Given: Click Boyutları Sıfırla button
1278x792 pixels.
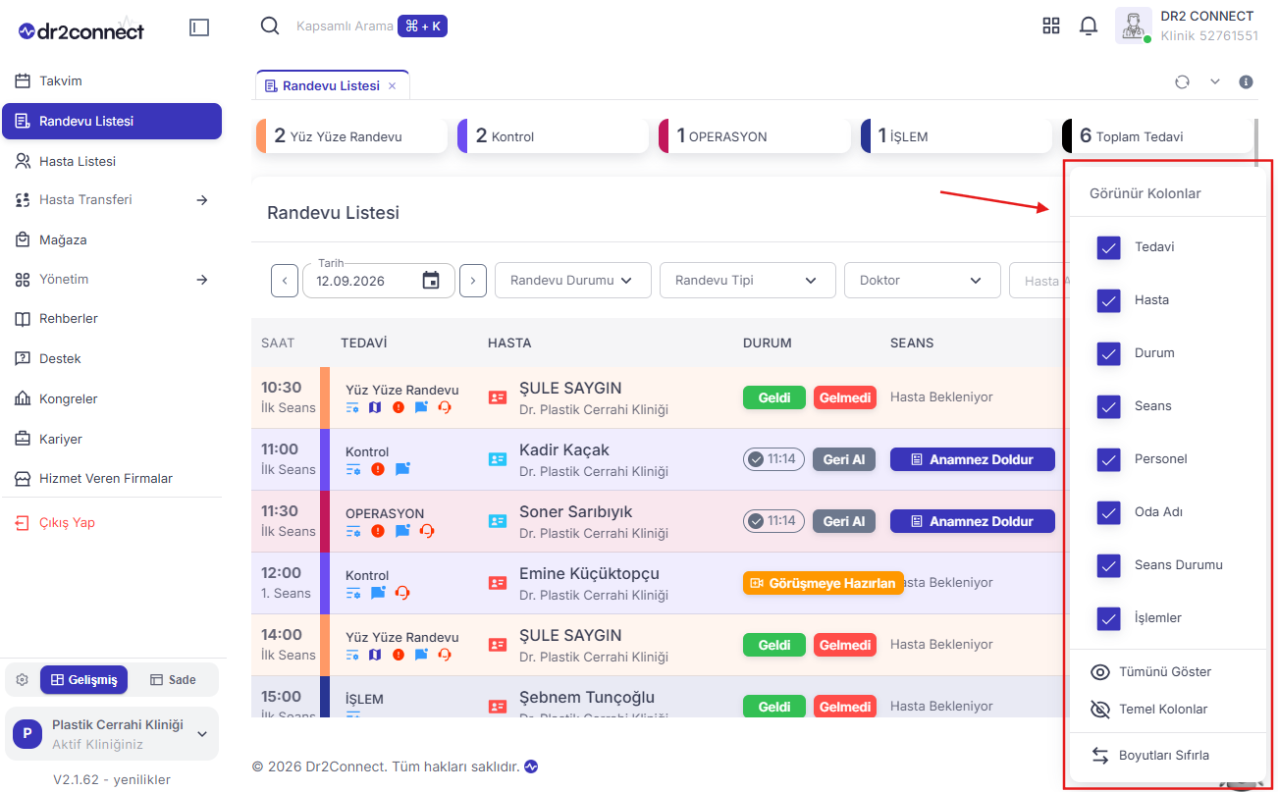Looking at the screenshot, I should (x=1166, y=756).
